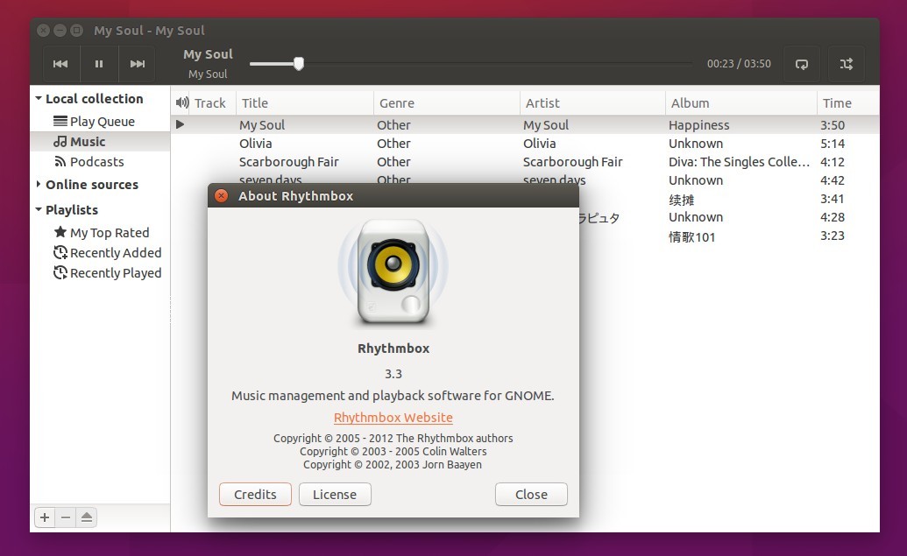Click the 5:14 time for Olivia
Viewport: 907px width, 556px height.
coord(833,144)
